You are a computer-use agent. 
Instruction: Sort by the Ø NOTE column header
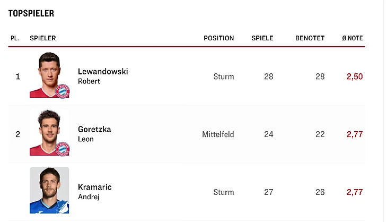coord(353,38)
